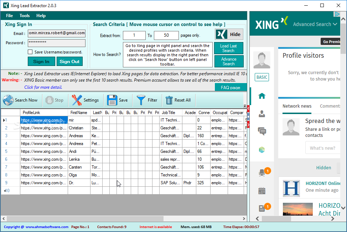This screenshot has width=347, height=232.
Task: Click the profile avatar in Xing sidebar
Action: pos(262,60)
